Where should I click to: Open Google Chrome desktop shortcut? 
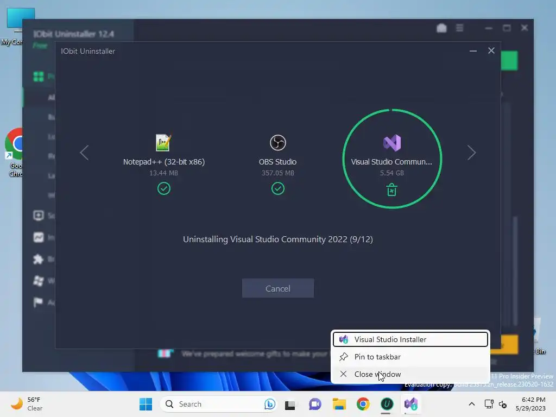click(14, 153)
